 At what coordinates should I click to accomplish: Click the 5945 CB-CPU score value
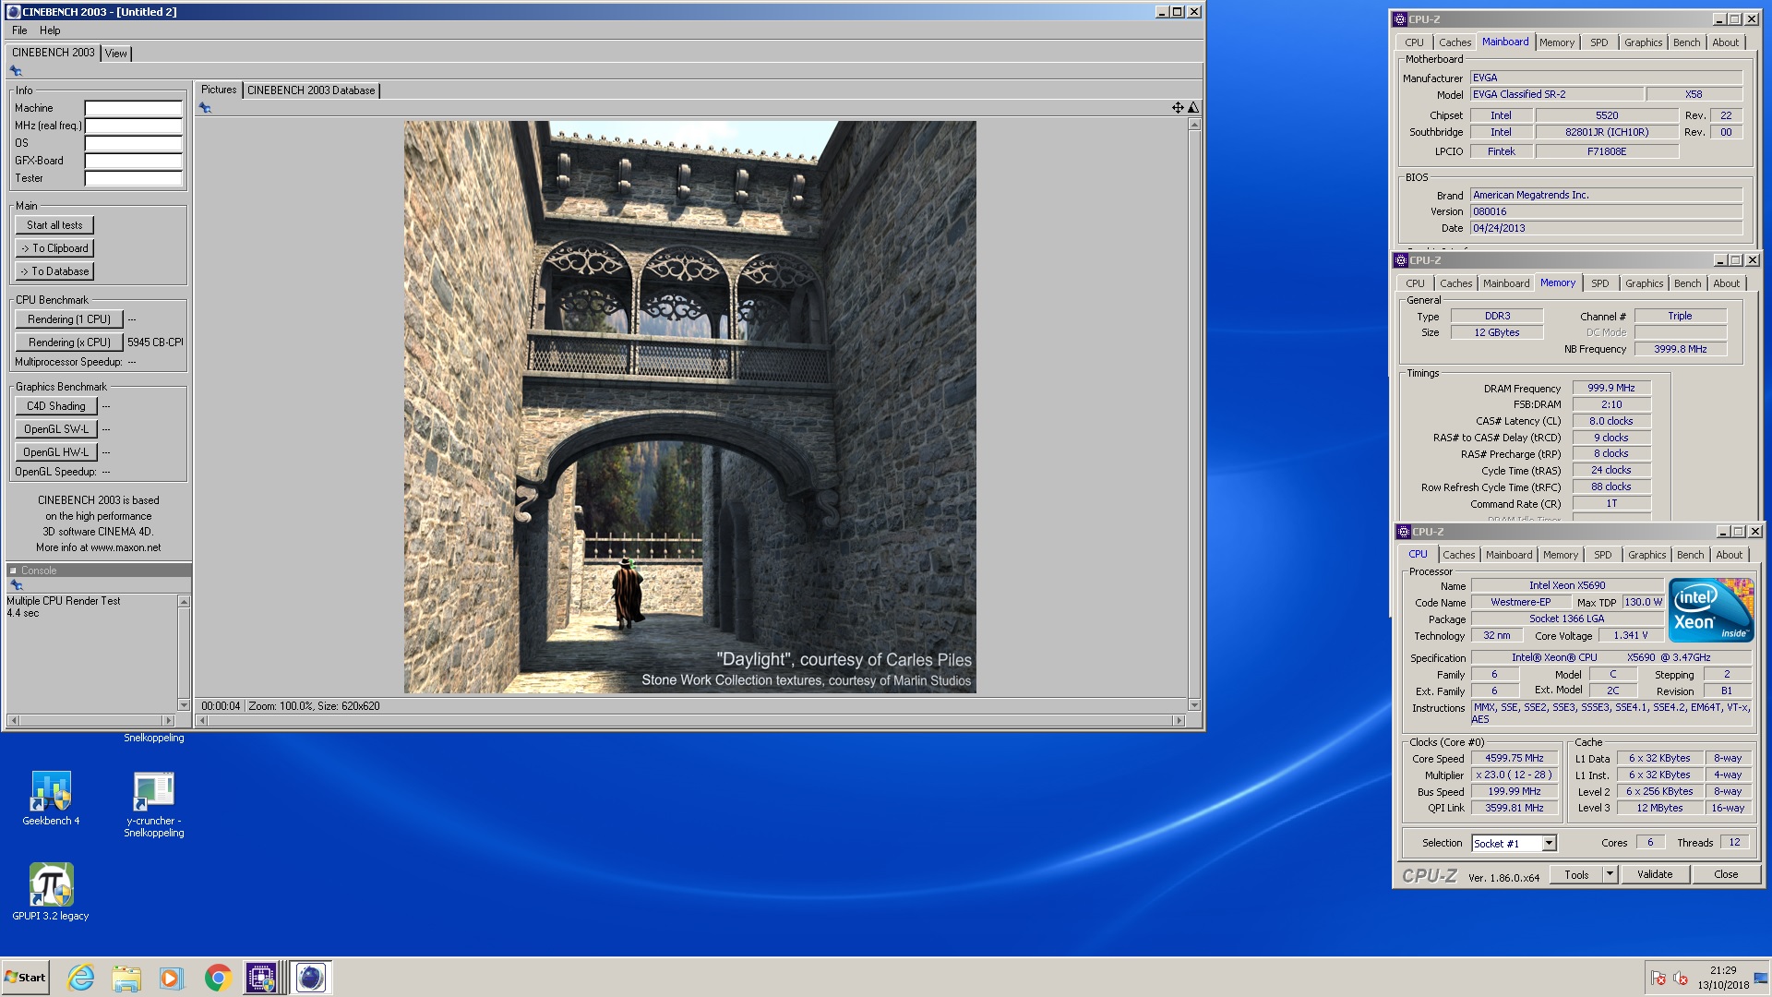pos(155,342)
